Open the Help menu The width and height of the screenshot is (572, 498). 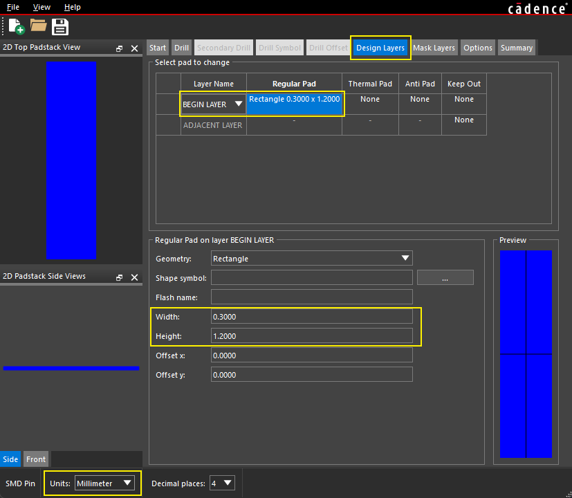[72, 7]
